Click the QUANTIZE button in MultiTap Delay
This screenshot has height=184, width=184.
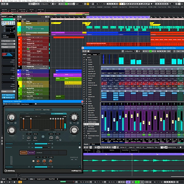[47, 130]
